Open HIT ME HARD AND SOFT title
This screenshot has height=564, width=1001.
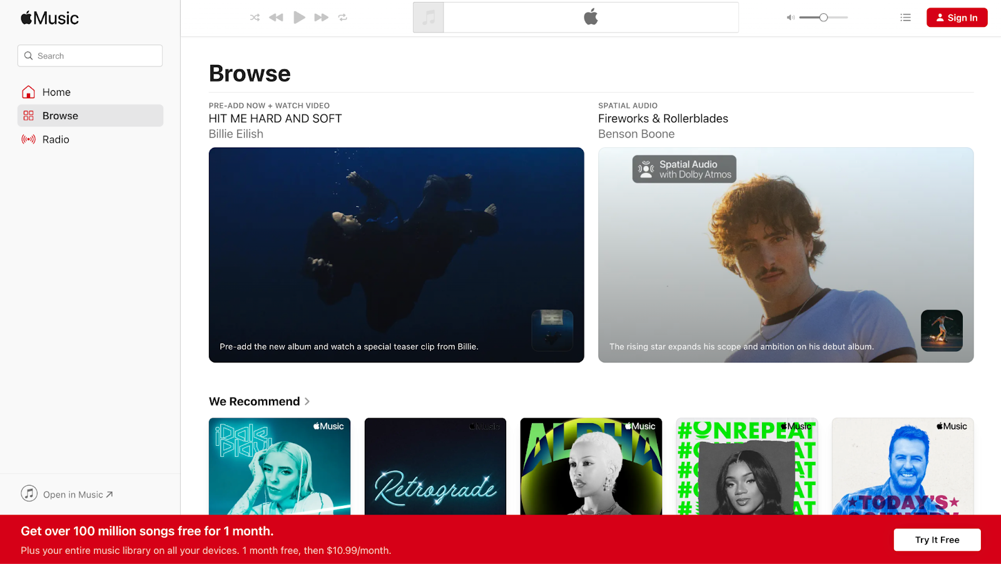point(275,118)
